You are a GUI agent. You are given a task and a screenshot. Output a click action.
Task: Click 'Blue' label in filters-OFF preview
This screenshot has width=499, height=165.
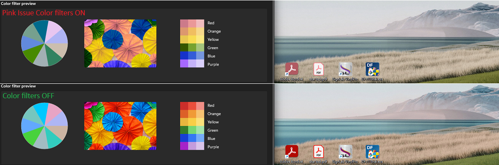[211, 139]
